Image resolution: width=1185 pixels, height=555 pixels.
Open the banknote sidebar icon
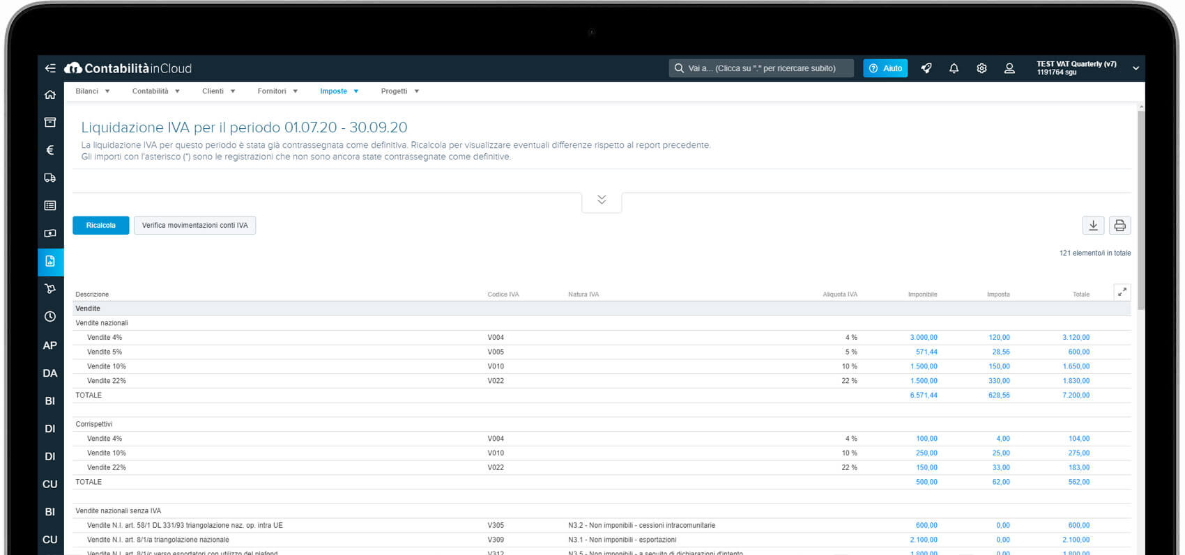50,234
